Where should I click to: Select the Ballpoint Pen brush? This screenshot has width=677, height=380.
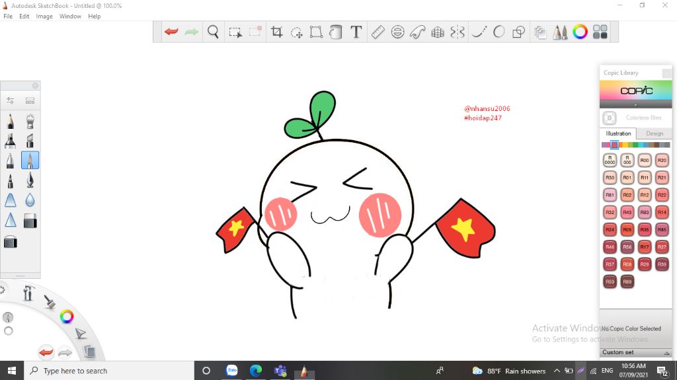click(x=11, y=160)
